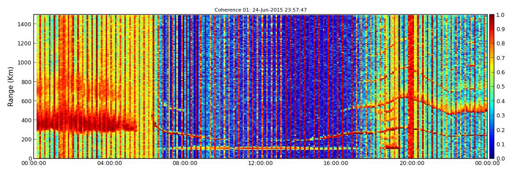Click the colorbar label "1.0"
This screenshot has height=181, width=513.
click(x=500, y=15)
